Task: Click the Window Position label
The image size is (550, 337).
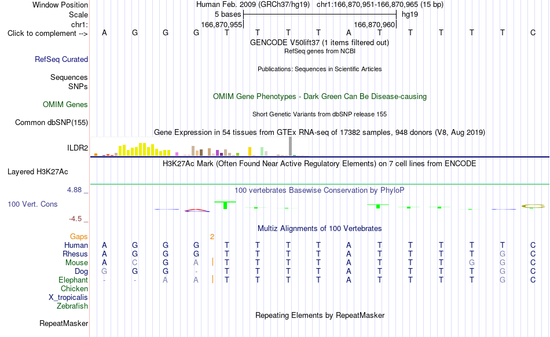Action: 60,5
